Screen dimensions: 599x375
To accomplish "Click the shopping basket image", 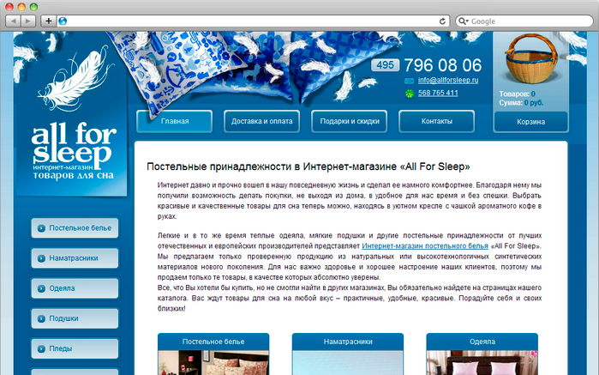I will pos(530,58).
